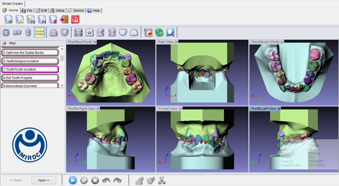Open the Help tab
339x186 pixels.
click(94, 11)
